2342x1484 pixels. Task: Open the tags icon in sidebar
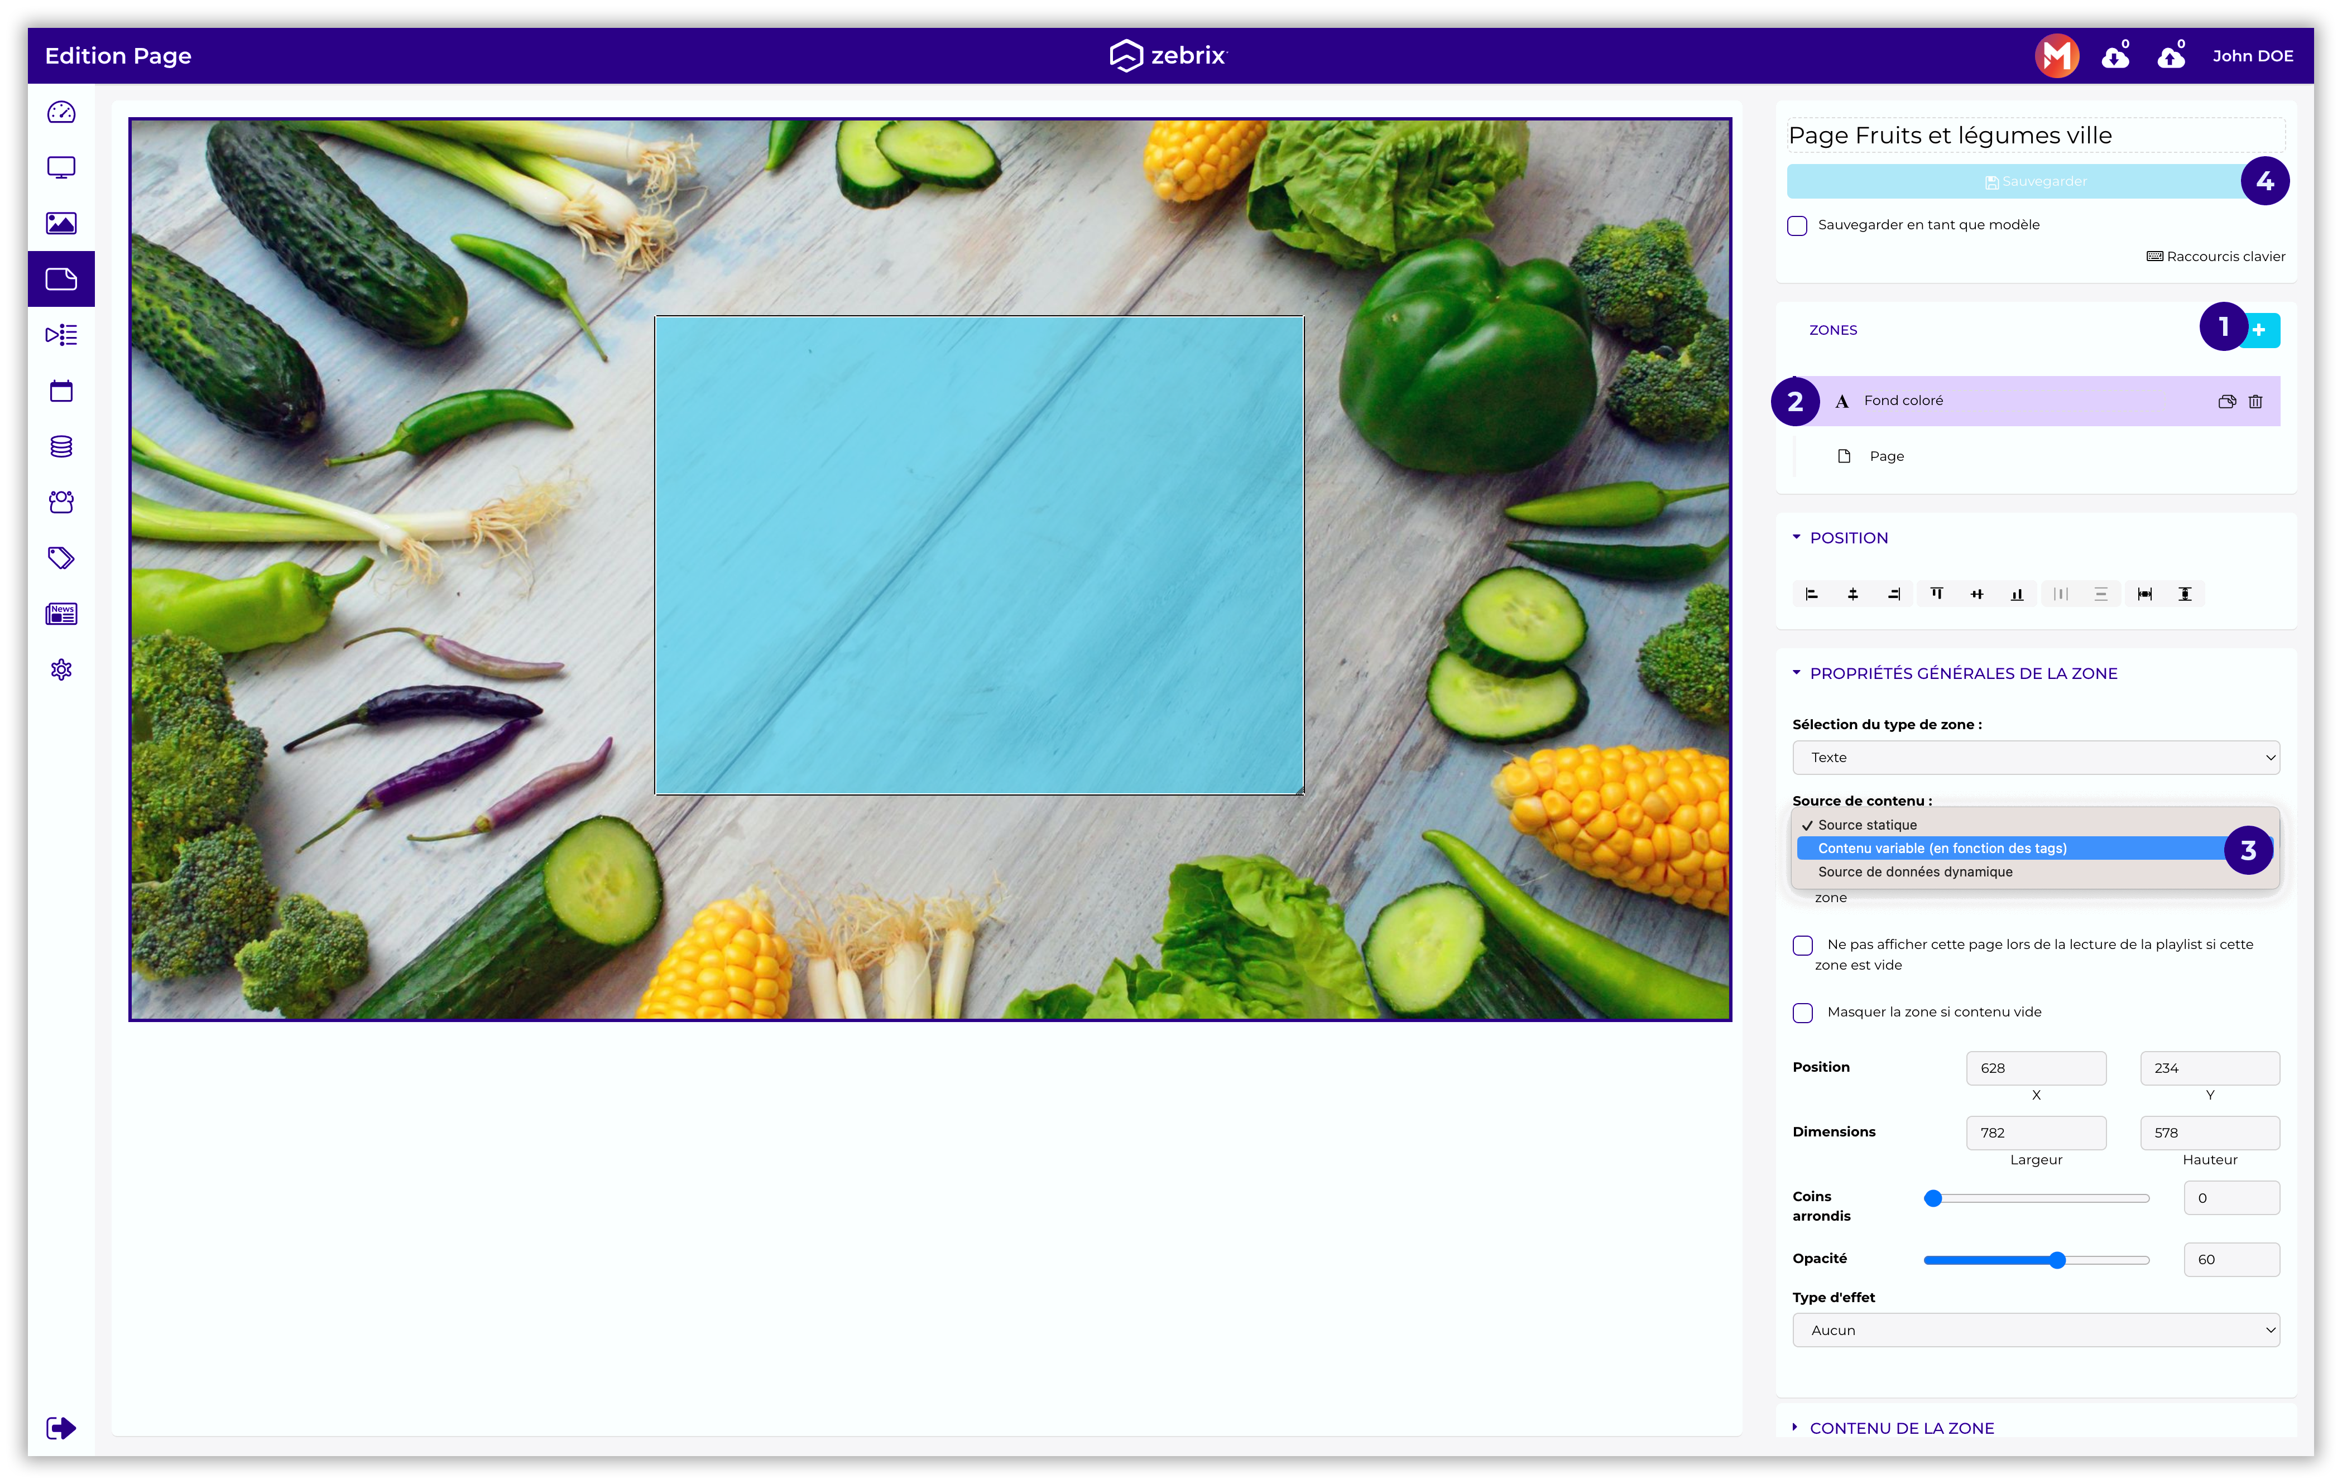[x=61, y=558]
